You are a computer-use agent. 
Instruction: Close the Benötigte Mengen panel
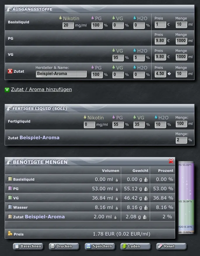click(171, 161)
